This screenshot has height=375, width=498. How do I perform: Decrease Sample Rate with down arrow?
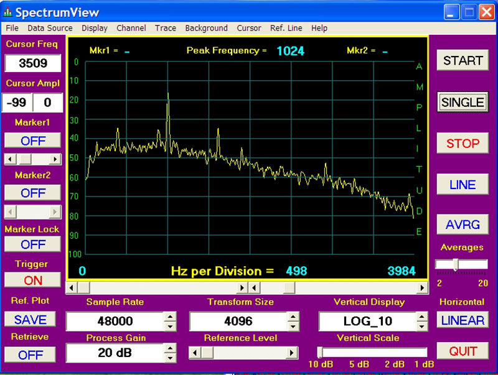pos(170,326)
